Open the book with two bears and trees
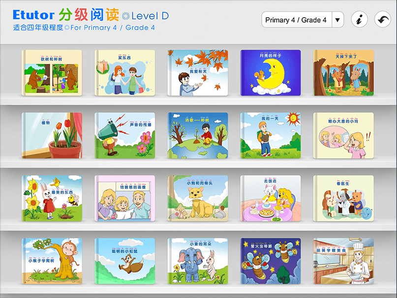The image size is (397, 298). (52, 73)
